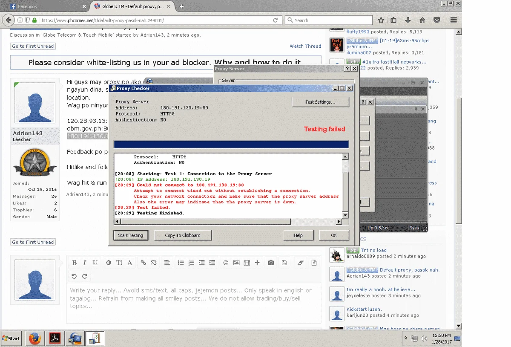Open Adobe Reader from the taskbar
Viewport: 511px width, 347px height.
pyautogui.click(x=55, y=338)
